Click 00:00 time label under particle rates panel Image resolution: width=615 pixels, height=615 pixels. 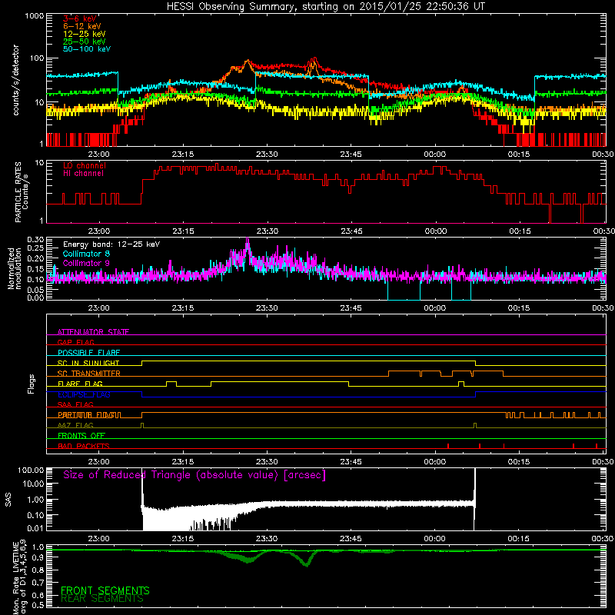(435, 231)
